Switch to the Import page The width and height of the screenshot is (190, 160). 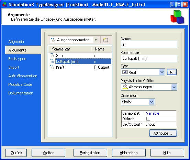point(14,67)
